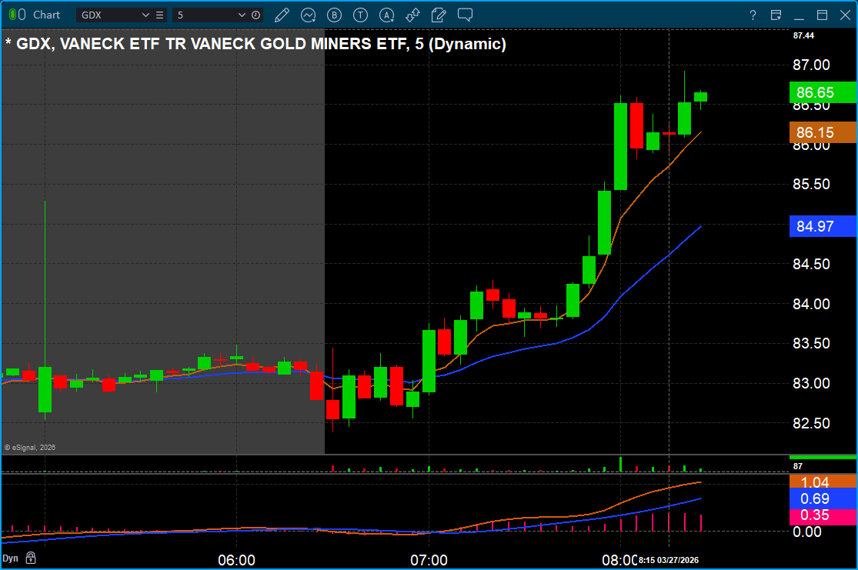Click the 84.00 price axis label
This screenshot has width=858, height=570.
[x=812, y=304]
